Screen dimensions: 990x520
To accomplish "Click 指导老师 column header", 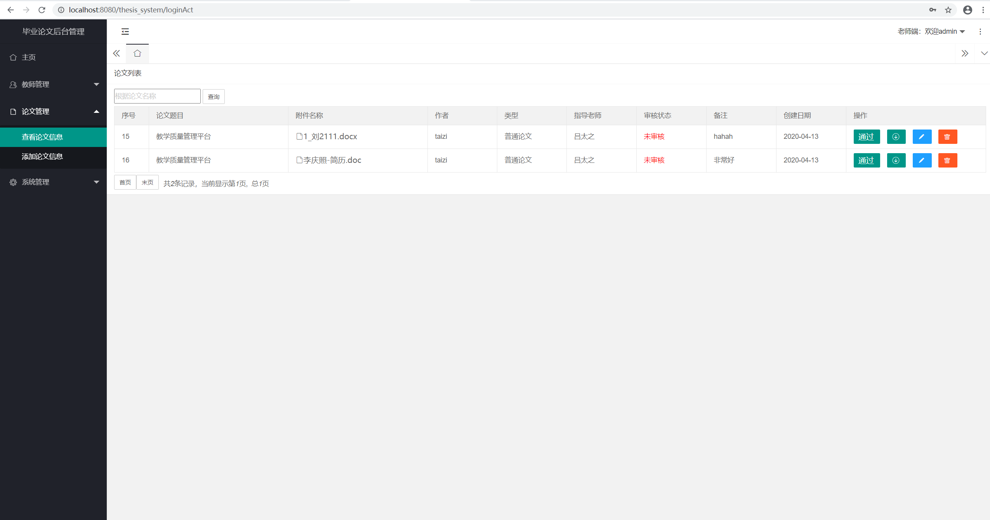I will [x=587, y=116].
